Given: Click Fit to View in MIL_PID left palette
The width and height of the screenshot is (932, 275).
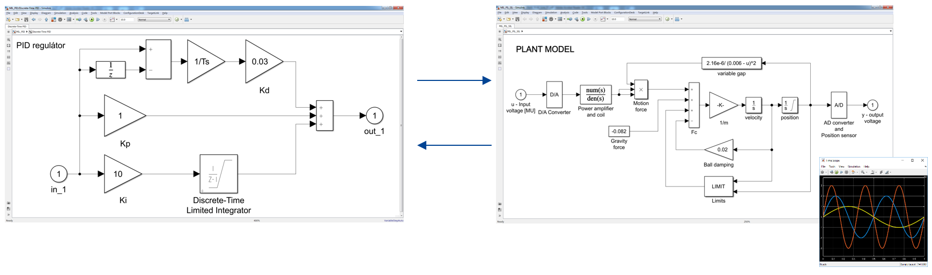Looking at the screenshot, I should pos(9,46).
